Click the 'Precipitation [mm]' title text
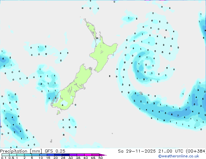 21,151
